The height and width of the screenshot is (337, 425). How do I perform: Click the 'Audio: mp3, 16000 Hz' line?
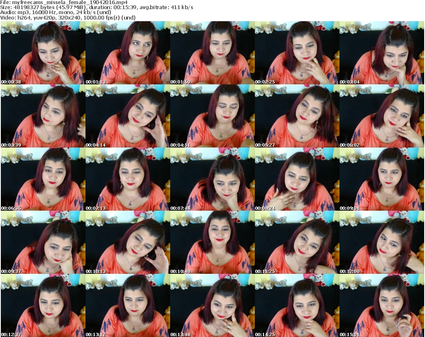(x=56, y=12)
